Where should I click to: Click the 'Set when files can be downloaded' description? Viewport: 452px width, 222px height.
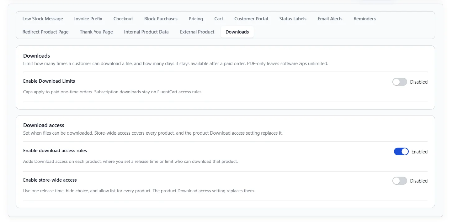pyautogui.click(x=153, y=133)
